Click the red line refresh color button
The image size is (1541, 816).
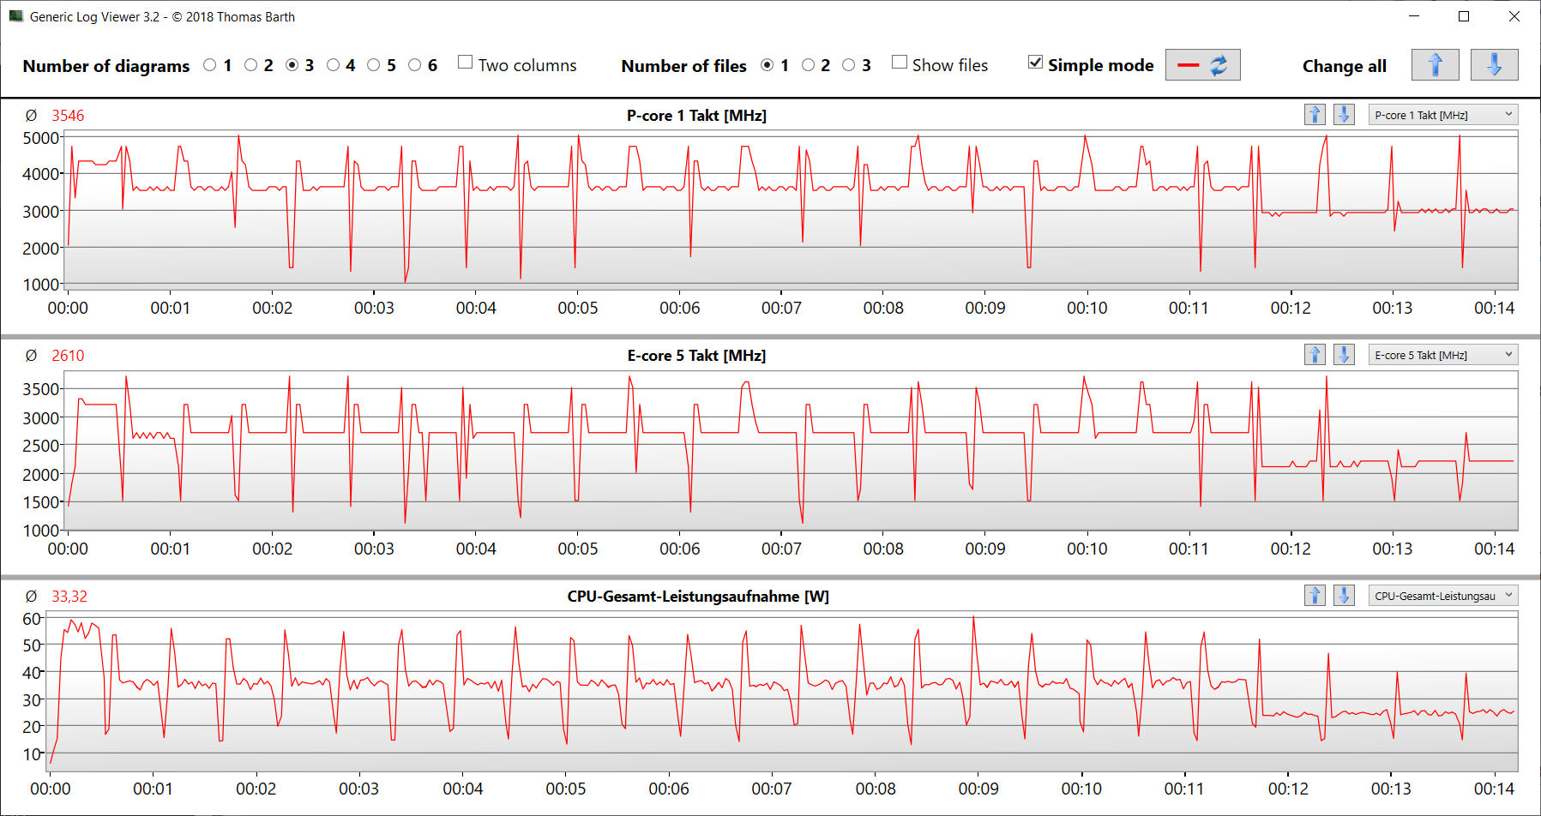tap(1202, 65)
